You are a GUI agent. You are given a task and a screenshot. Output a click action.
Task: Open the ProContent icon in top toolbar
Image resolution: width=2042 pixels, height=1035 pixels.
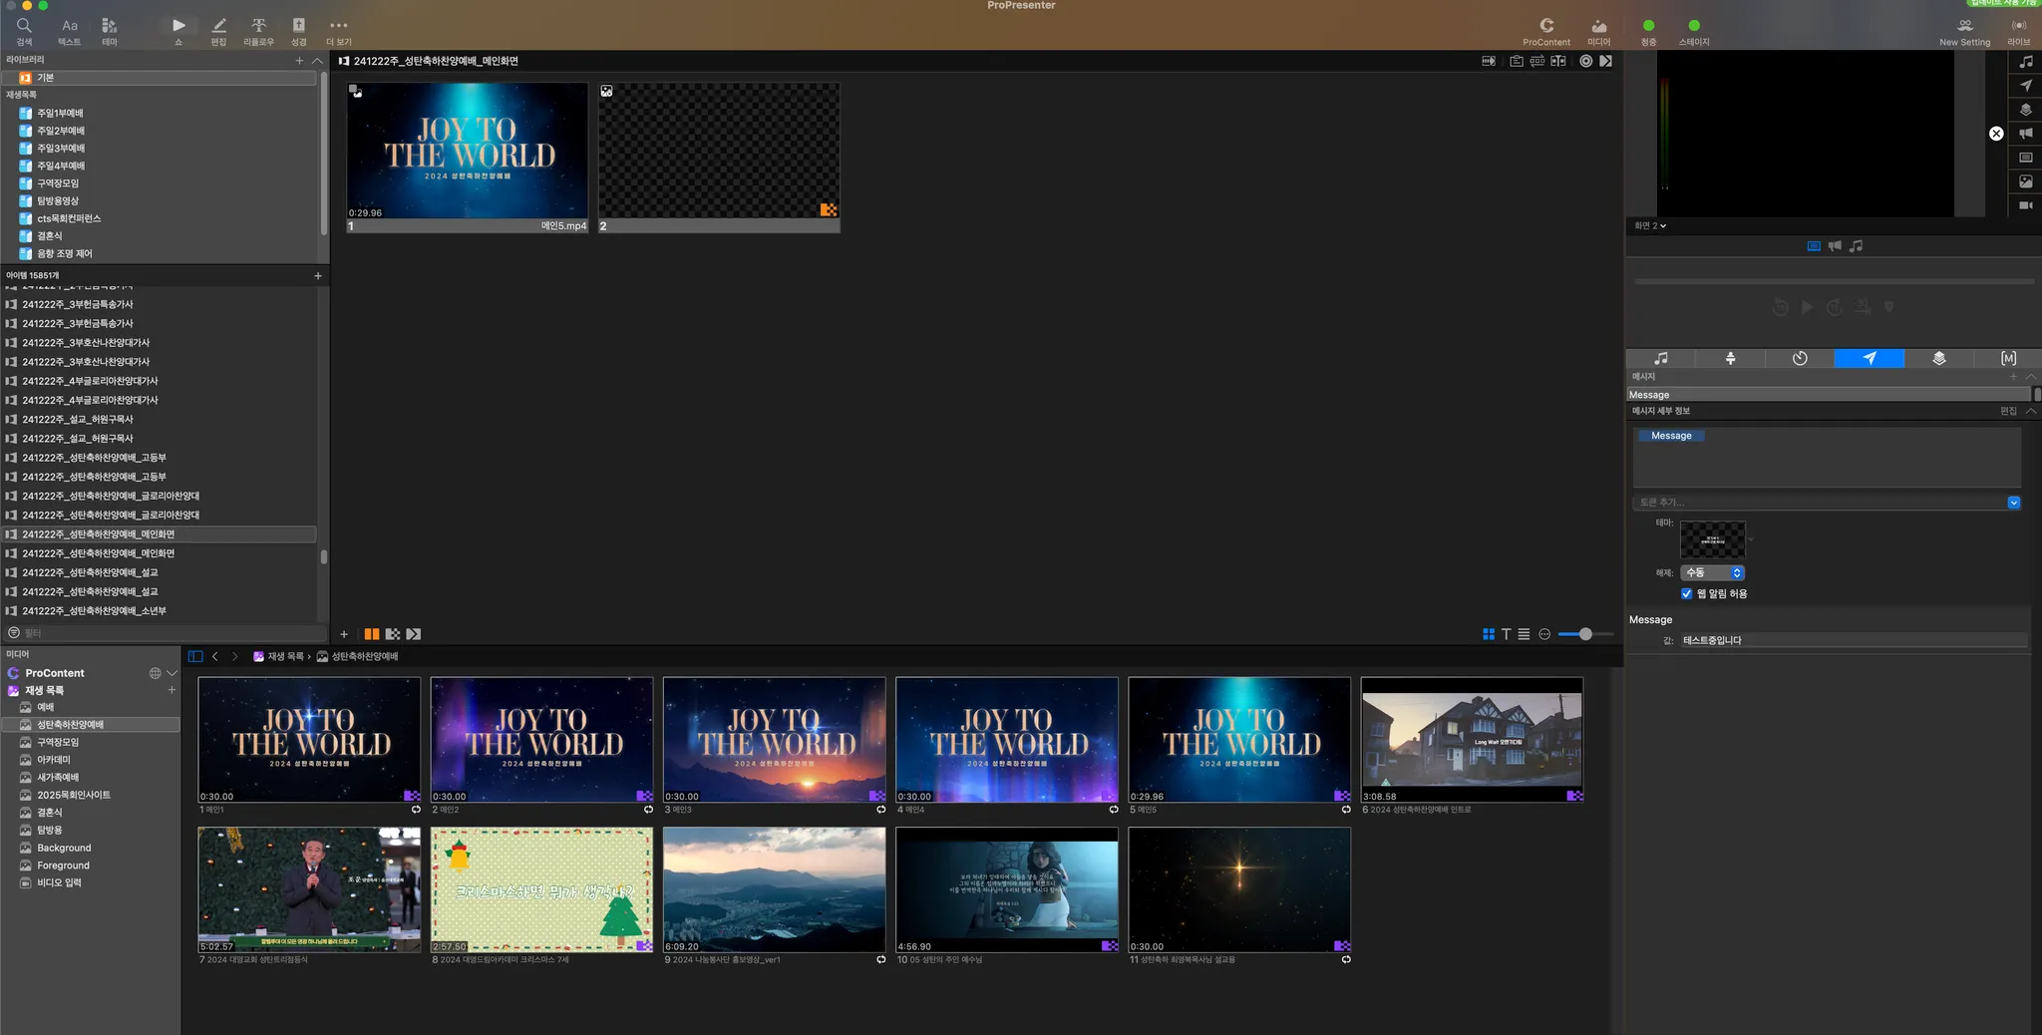(x=1546, y=27)
